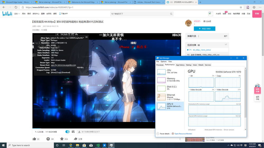Click the [Copy] log link in stats
The width and height of the screenshot is (264, 148).
pyautogui.click(x=59, y=72)
